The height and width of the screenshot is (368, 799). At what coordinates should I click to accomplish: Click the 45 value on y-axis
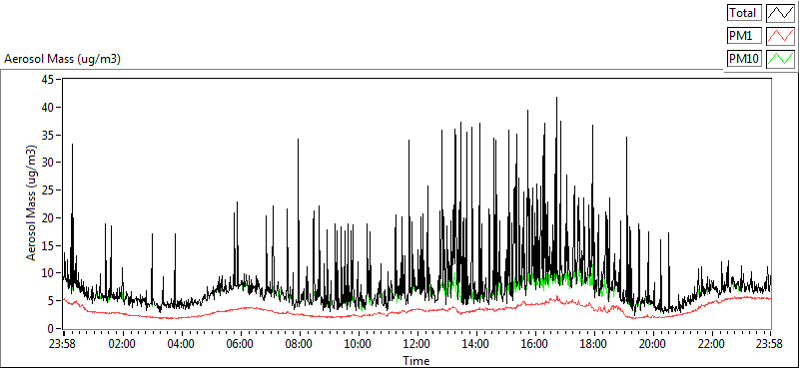tap(47, 80)
